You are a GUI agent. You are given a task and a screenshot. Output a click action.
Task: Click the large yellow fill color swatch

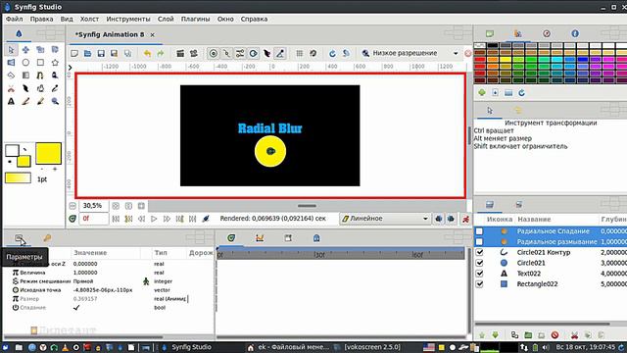tap(48, 153)
